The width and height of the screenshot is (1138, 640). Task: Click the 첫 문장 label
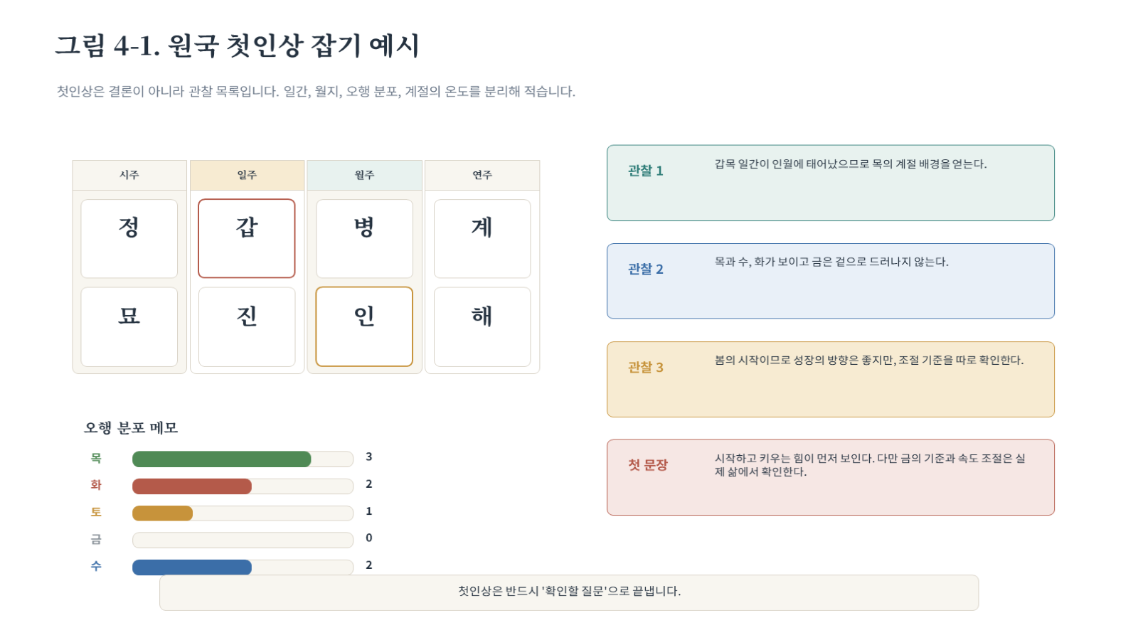(x=648, y=465)
